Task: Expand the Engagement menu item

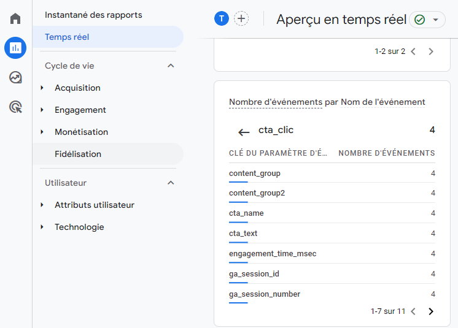Action: coord(80,110)
